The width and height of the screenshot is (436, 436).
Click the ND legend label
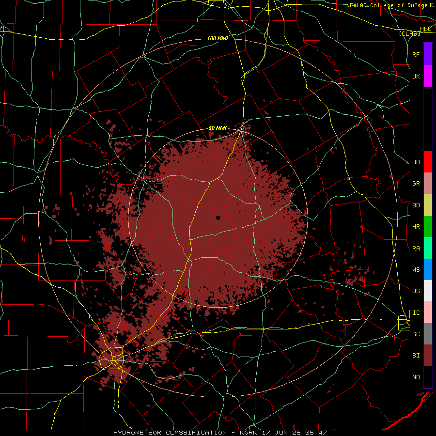click(x=416, y=377)
